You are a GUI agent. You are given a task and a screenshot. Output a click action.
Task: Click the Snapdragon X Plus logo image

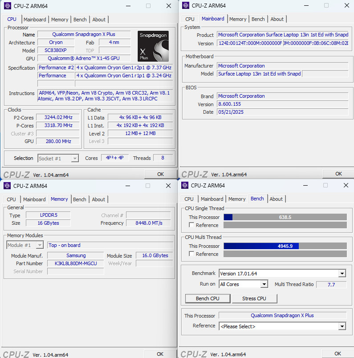(x=153, y=46)
